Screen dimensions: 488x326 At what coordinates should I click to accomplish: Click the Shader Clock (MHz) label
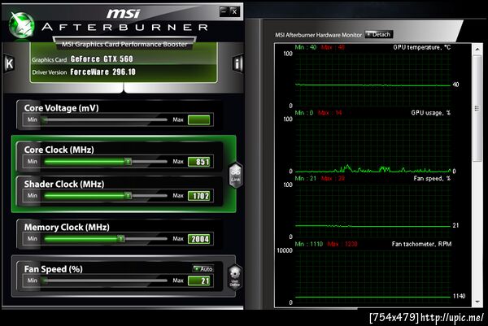(64, 185)
